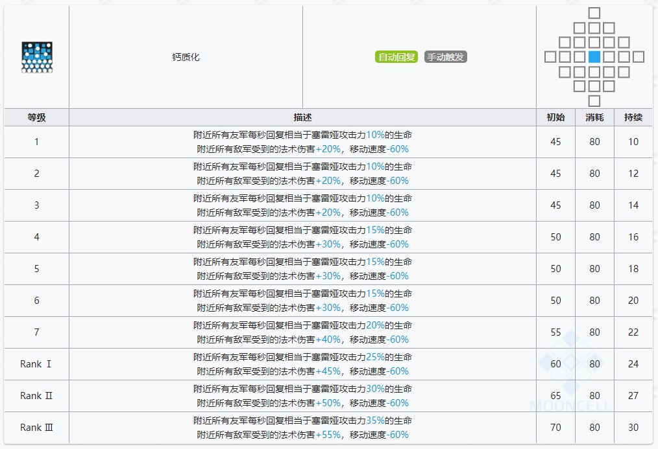Select level 4 row label
Screen dimensions: 658x449
tap(36, 238)
